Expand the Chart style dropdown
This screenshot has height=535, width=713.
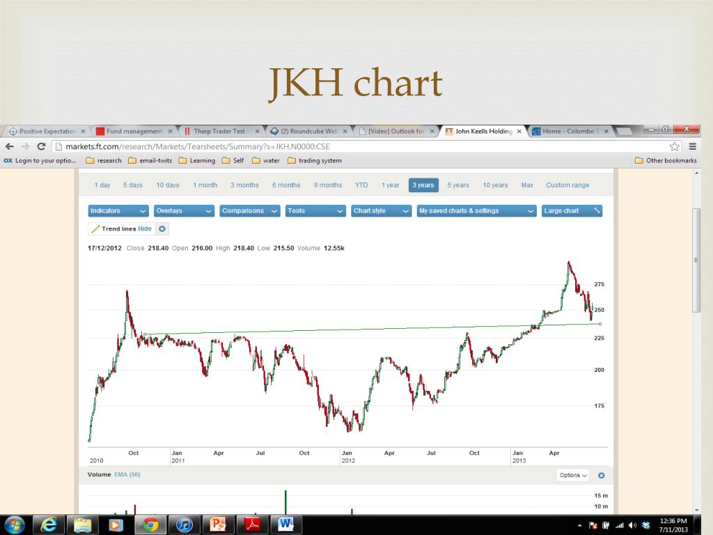[381, 211]
